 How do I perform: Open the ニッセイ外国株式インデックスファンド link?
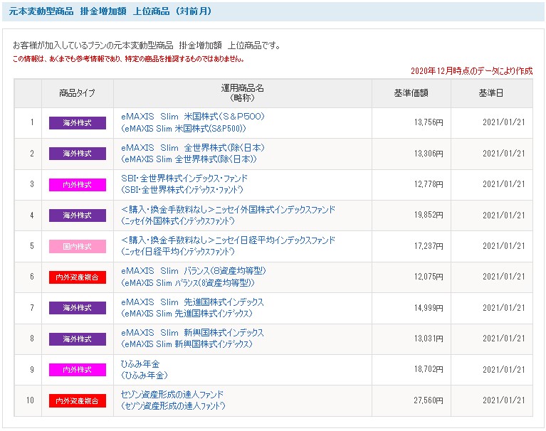[228, 215]
